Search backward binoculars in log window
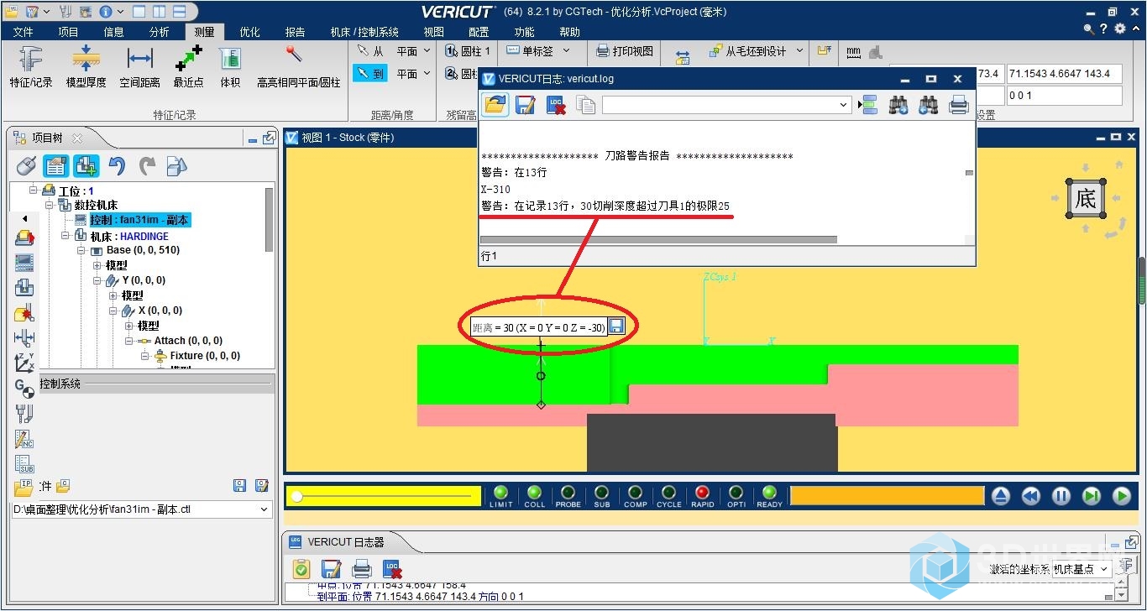The height and width of the screenshot is (611, 1147). point(928,105)
